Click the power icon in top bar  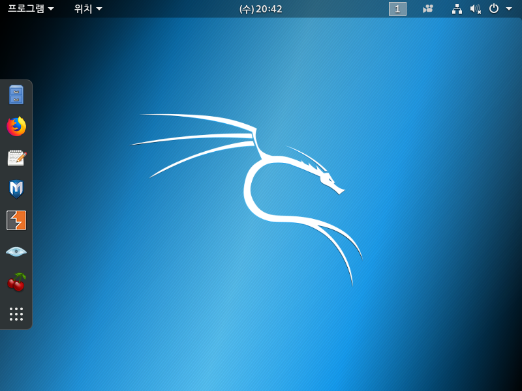(494, 8)
